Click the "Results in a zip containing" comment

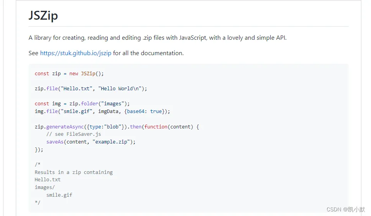[x=74, y=172]
